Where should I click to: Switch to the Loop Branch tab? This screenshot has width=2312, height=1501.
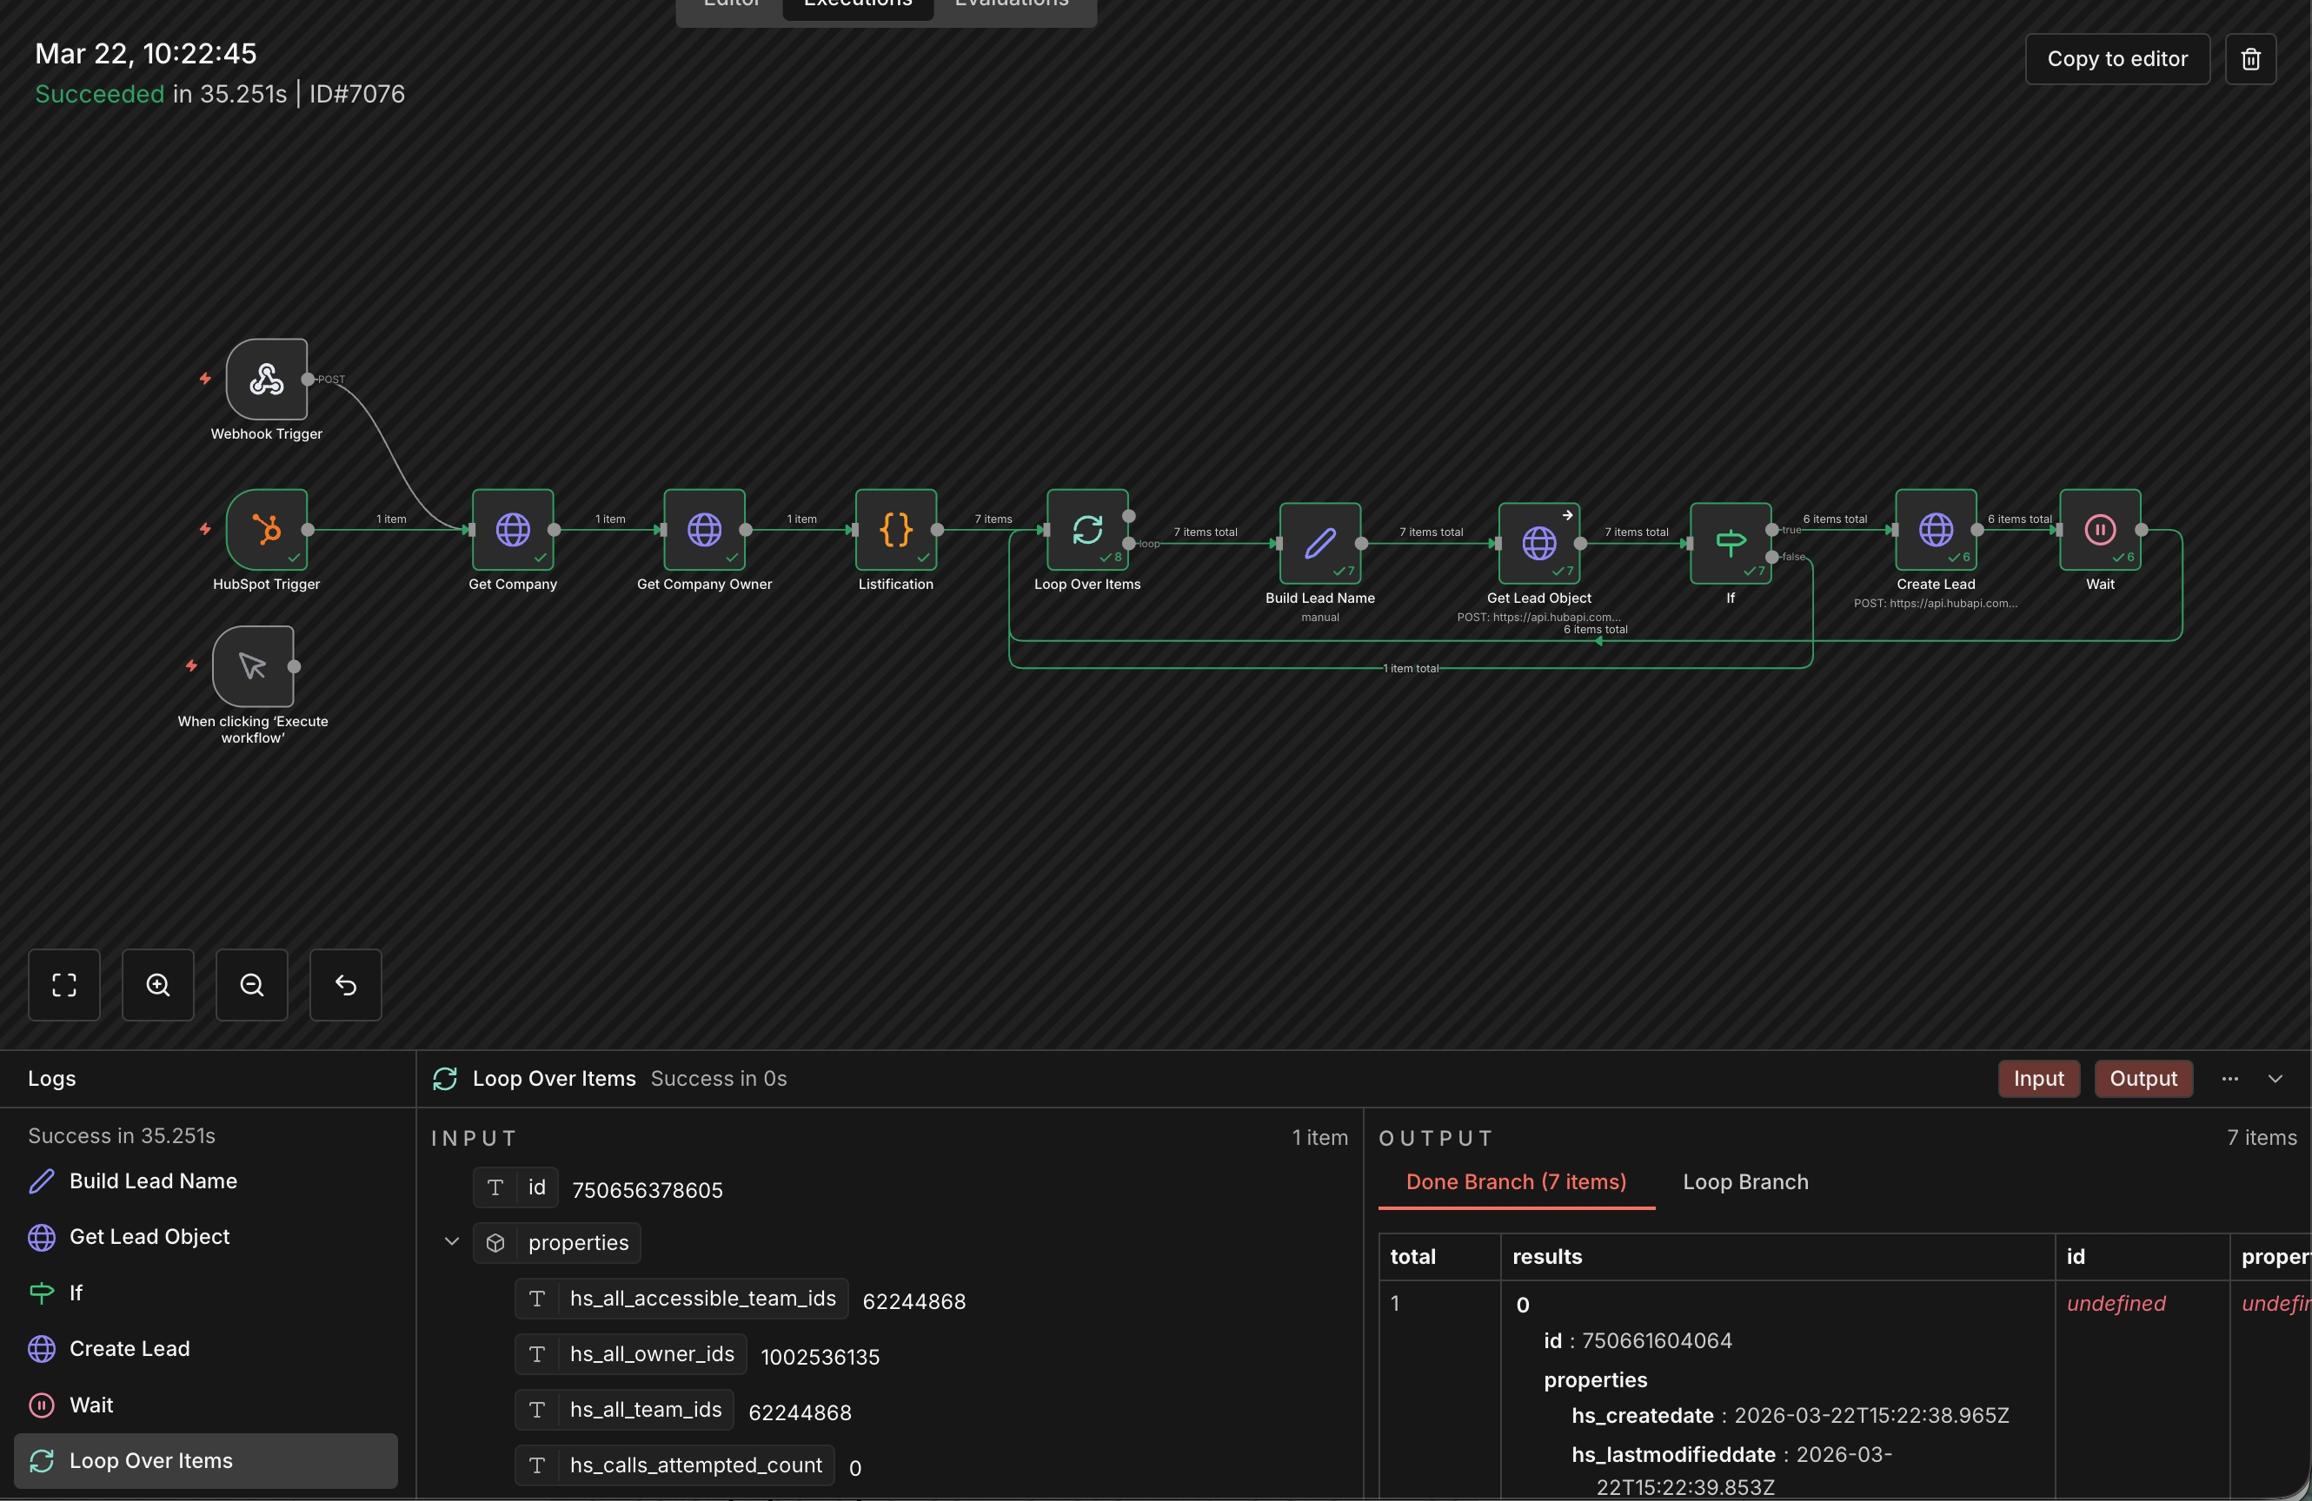point(1744,1181)
